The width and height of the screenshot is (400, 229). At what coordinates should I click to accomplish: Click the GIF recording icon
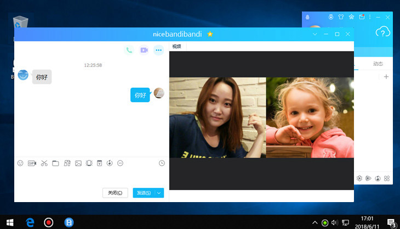pos(32,163)
